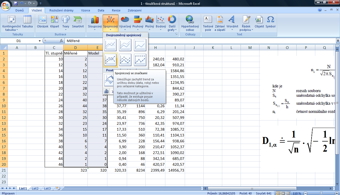Image resolution: width=340 pixels, height=195 pixels.
Task: Save workbook via quick access toolbar
Action: point(16,3)
